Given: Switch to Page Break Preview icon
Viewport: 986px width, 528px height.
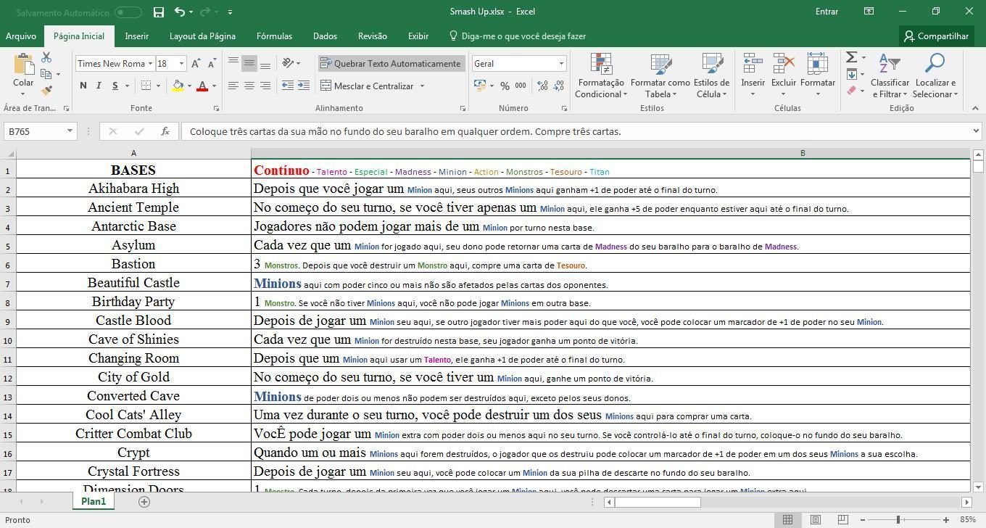Looking at the screenshot, I should point(842,519).
